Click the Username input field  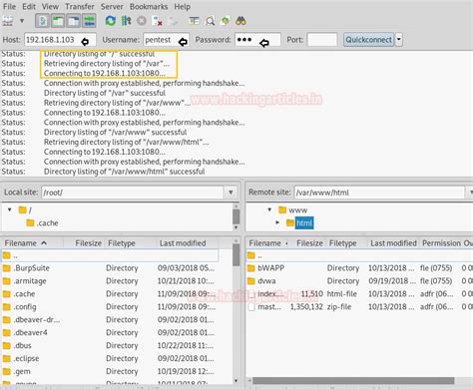tap(167, 40)
